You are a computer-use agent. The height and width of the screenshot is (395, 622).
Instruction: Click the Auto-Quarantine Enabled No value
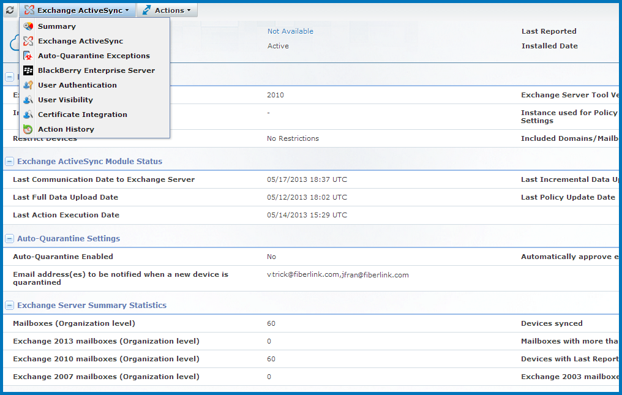pyautogui.click(x=271, y=257)
